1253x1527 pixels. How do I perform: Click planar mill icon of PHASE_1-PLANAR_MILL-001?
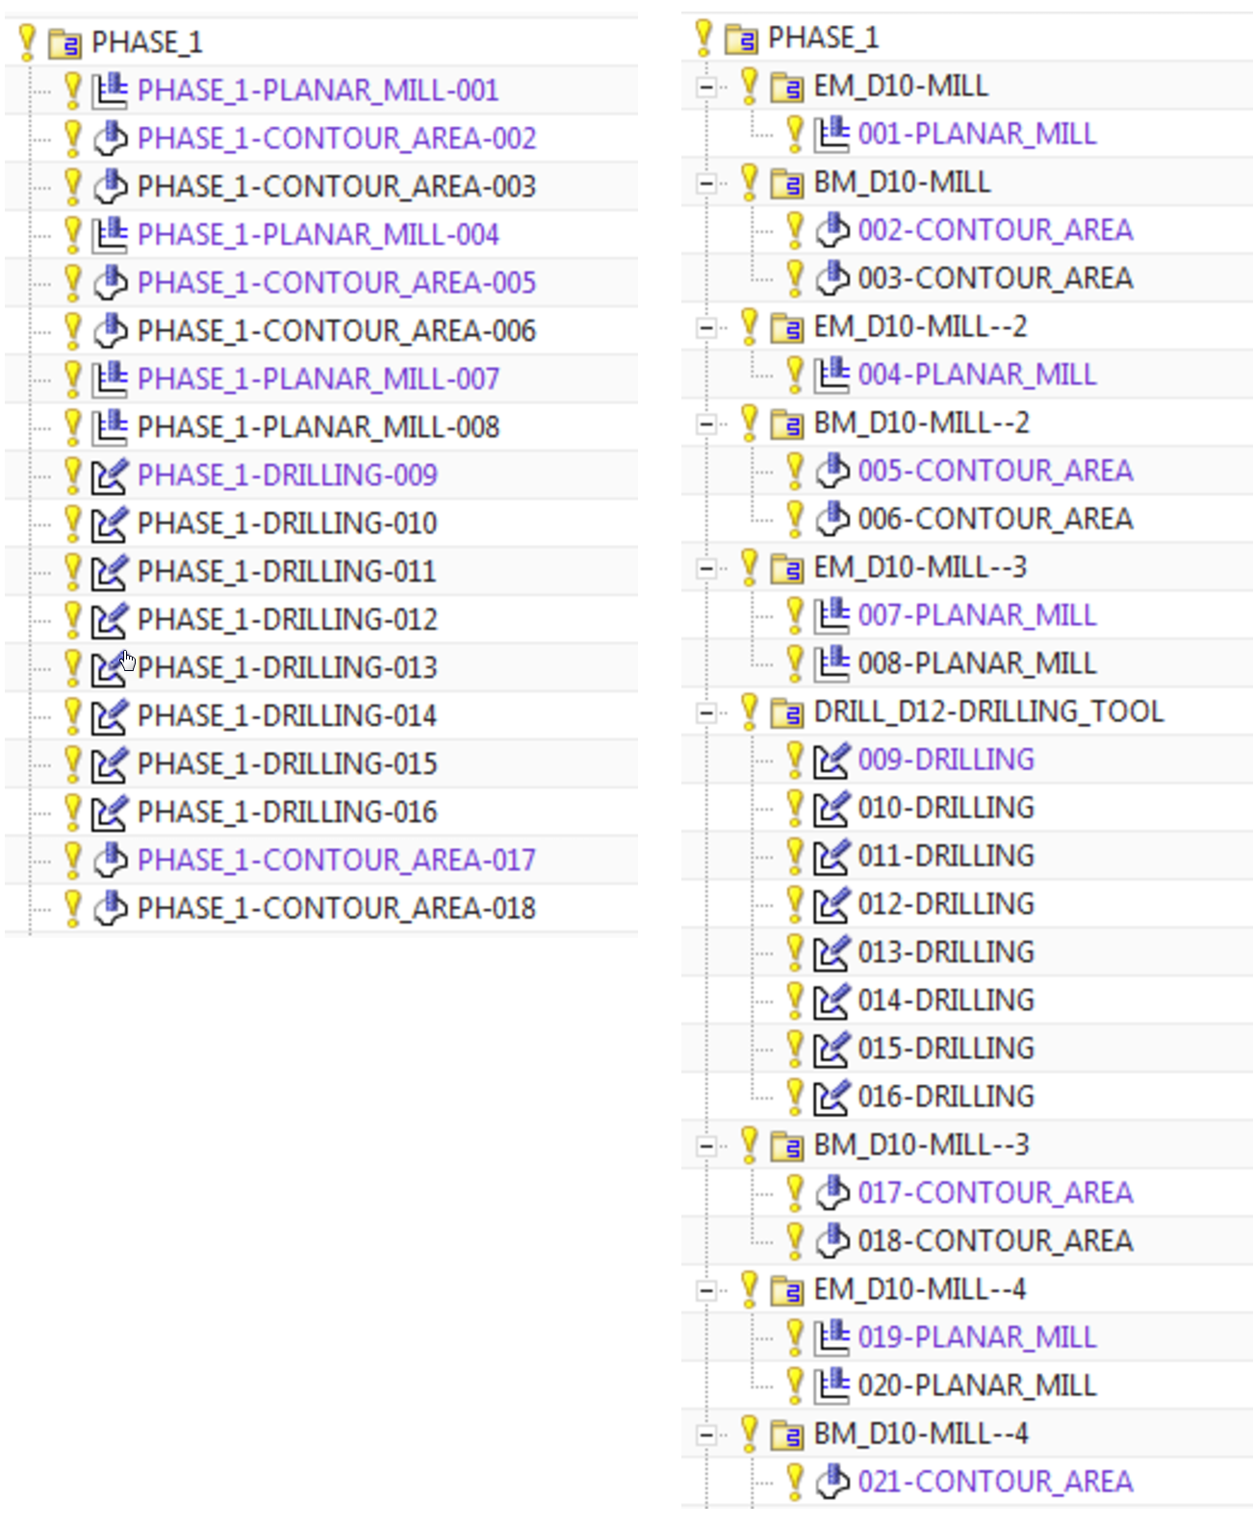click(x=110, y=91)
